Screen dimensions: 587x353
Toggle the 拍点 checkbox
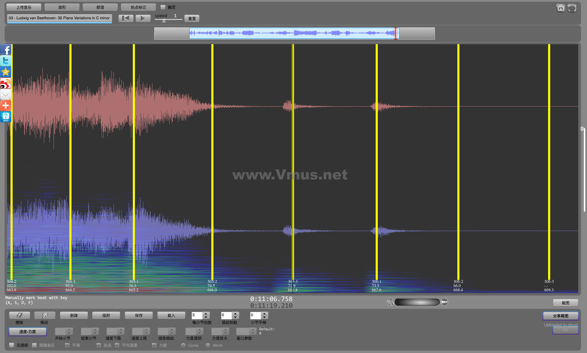click(x=99, y=345)
